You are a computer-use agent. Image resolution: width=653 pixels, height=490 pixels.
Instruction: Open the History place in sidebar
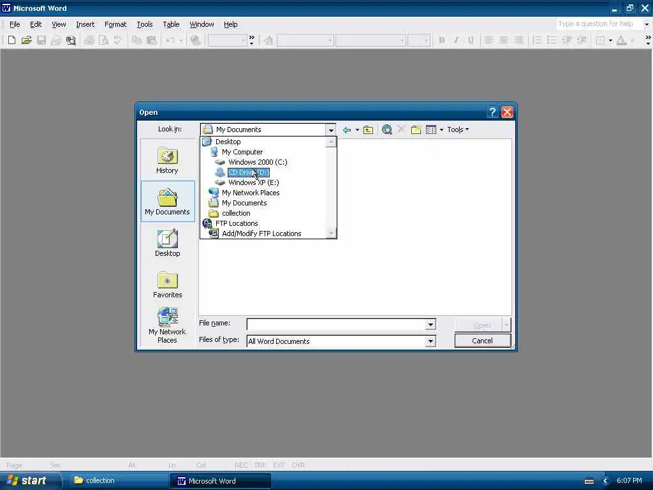[167, 160]
